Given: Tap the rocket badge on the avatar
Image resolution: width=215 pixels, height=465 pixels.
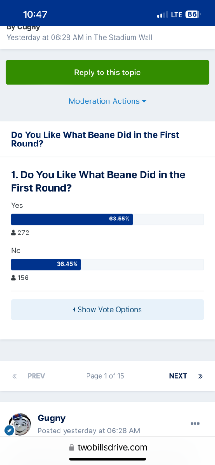Looking at the screenshot, I should [x=9, y=430].
